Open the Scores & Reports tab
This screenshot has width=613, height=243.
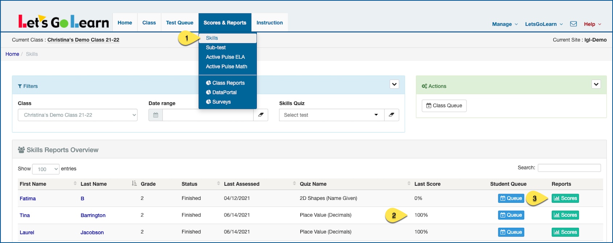[x=225, y=22]
